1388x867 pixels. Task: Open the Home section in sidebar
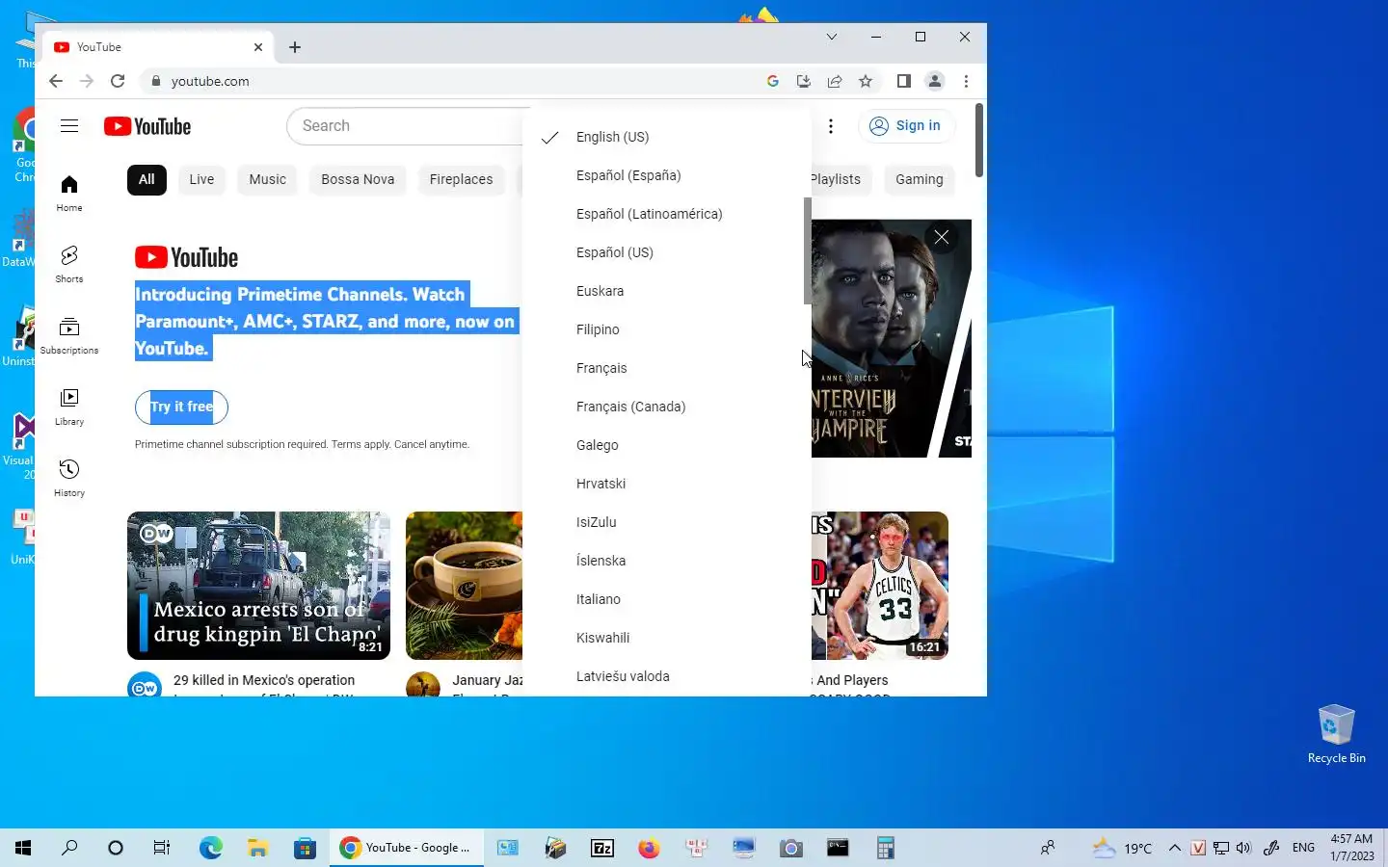(x=69, y=193)
